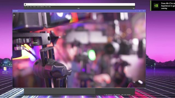Open the Scene Collection menu in OBS

(x=40, y=7)
